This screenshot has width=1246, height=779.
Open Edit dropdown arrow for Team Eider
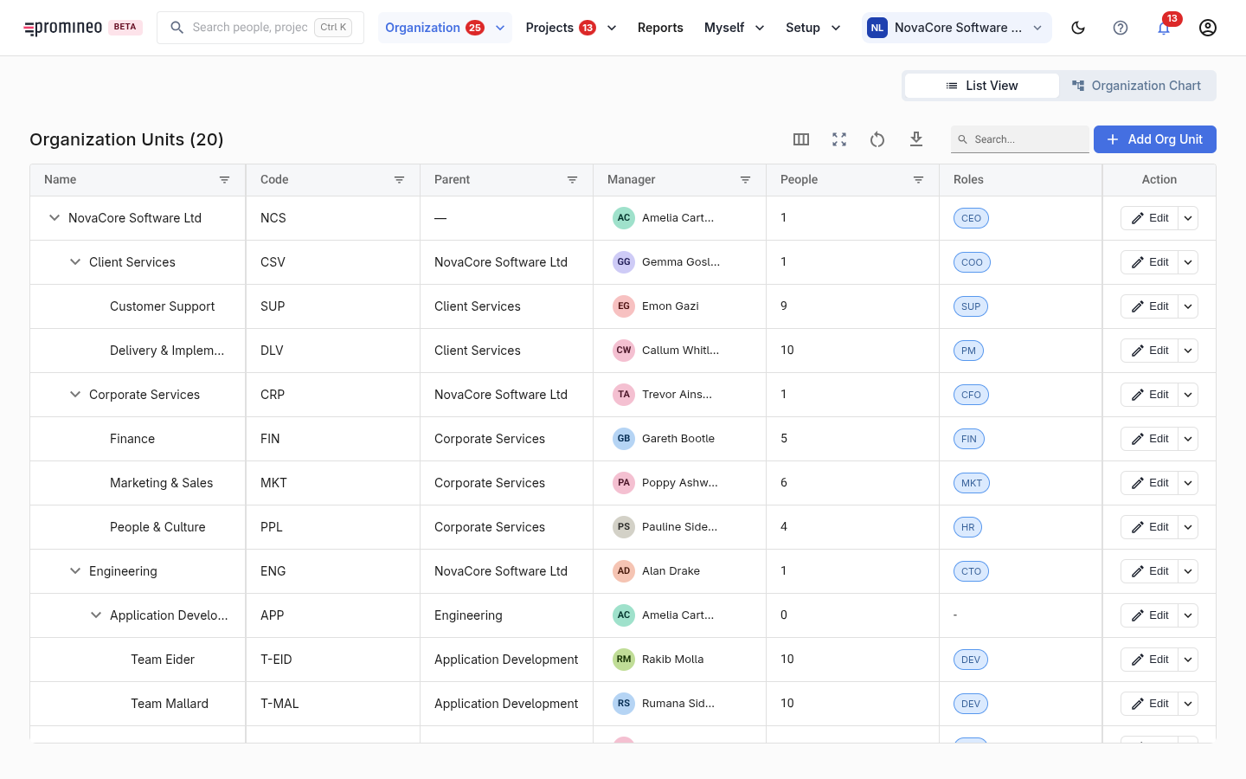pos(1188,660)
